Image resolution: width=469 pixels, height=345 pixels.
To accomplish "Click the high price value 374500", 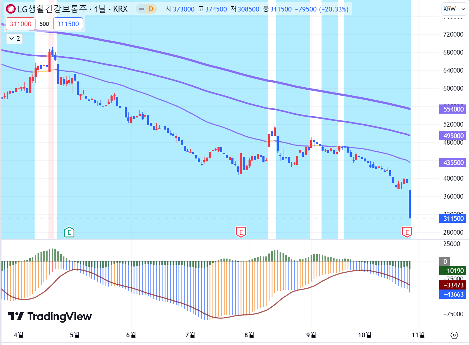I will (216, 9).
